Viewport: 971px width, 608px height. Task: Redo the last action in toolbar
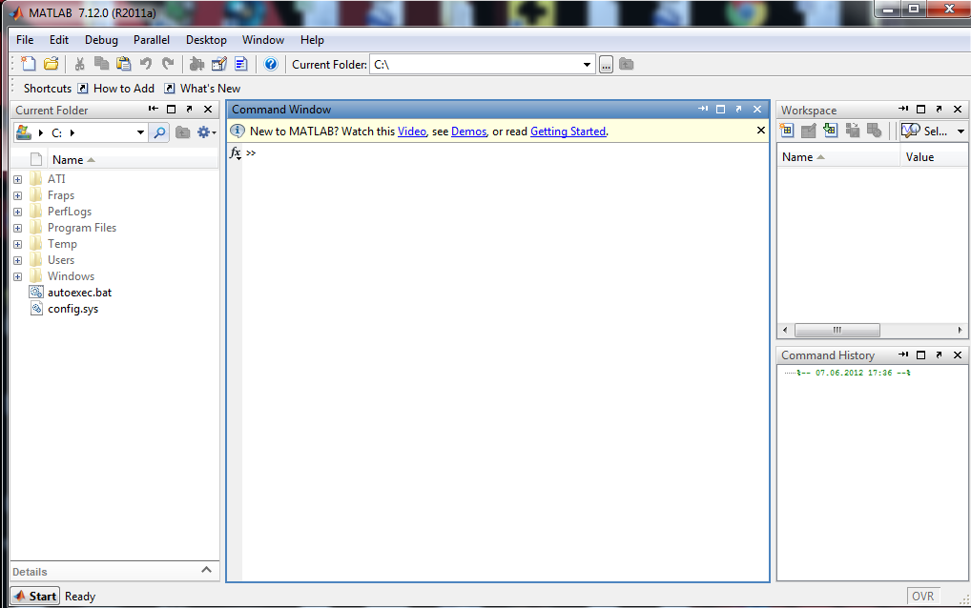coord(168,64)
